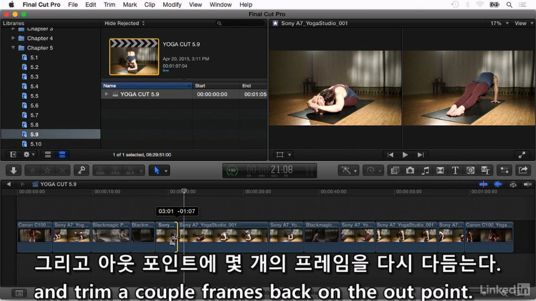Click the timeline playhead marker
The height and width of the screenshot is (301, 536).
pos(184,191)
